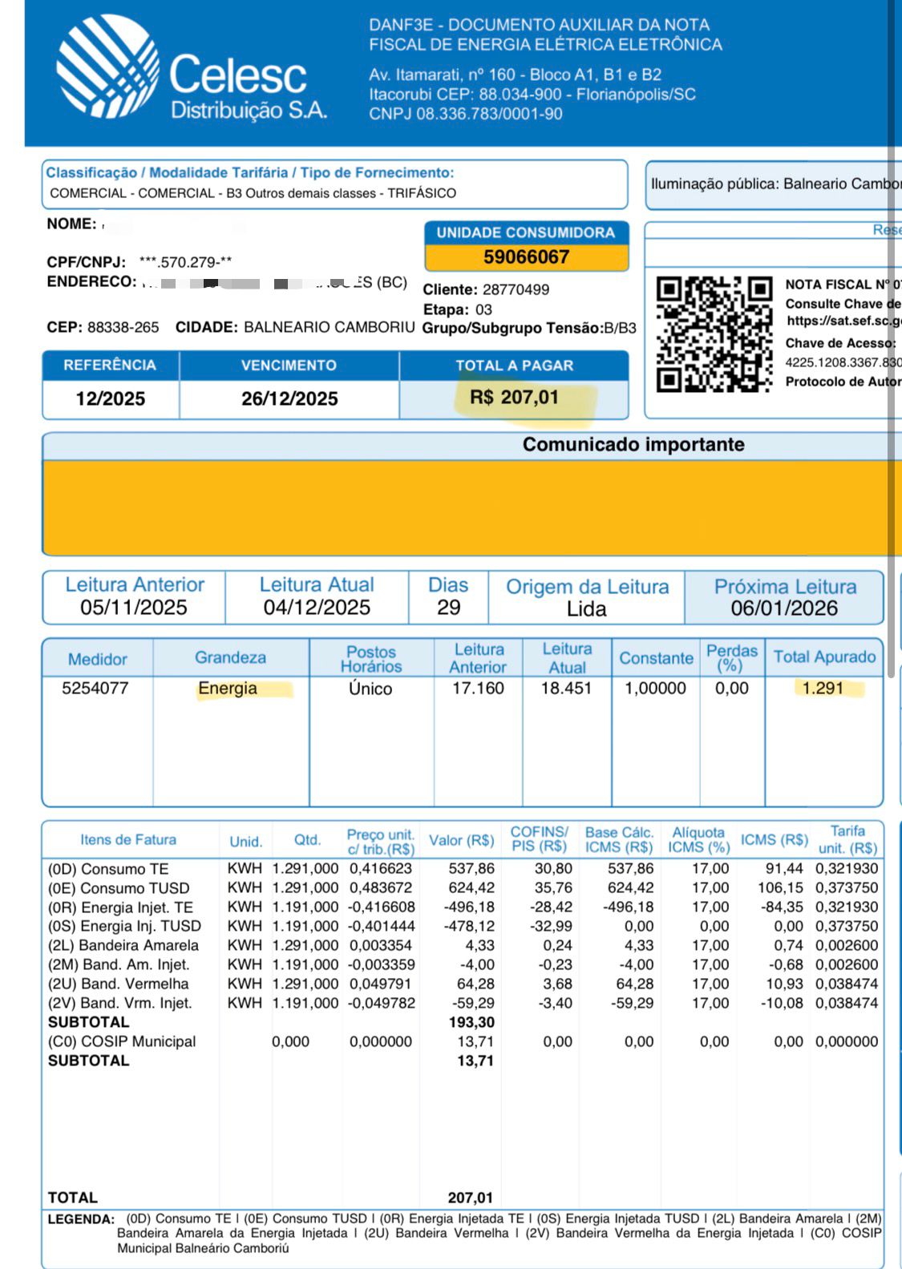
Task: Click COFINS/PIS value 35,76
Action: tap(554, 888)
